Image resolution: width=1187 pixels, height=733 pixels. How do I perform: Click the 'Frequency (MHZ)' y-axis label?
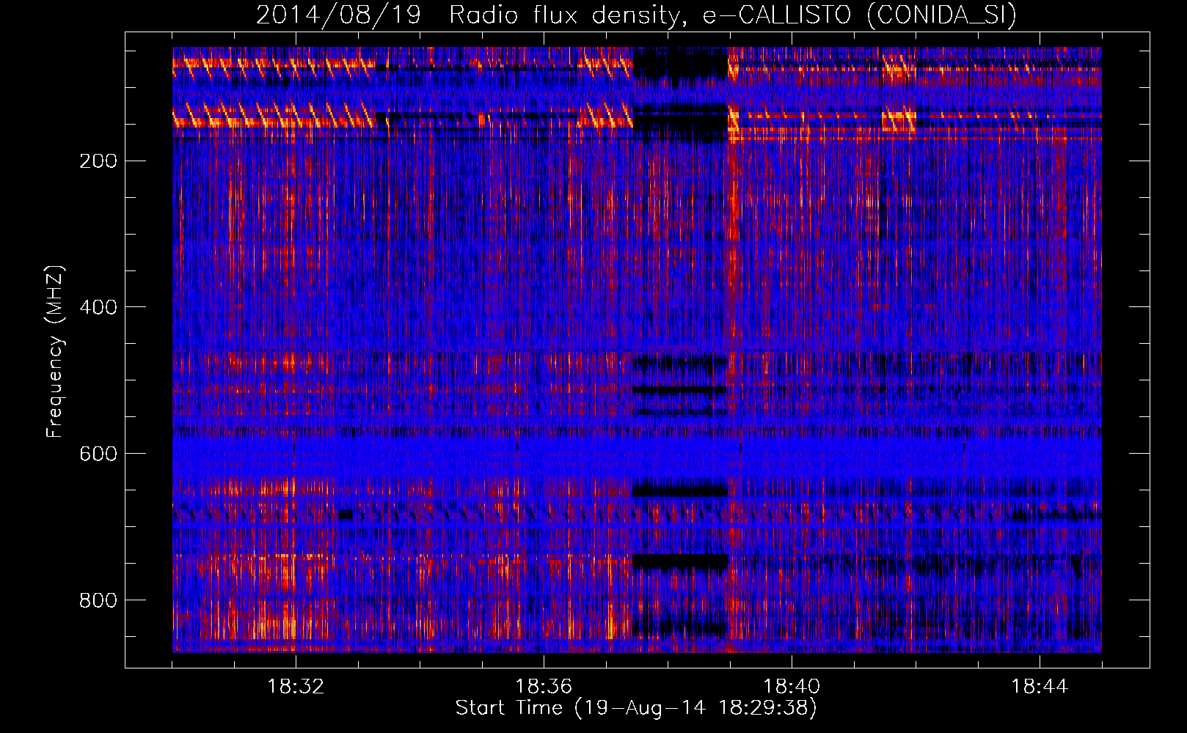[x=55, y=352]
